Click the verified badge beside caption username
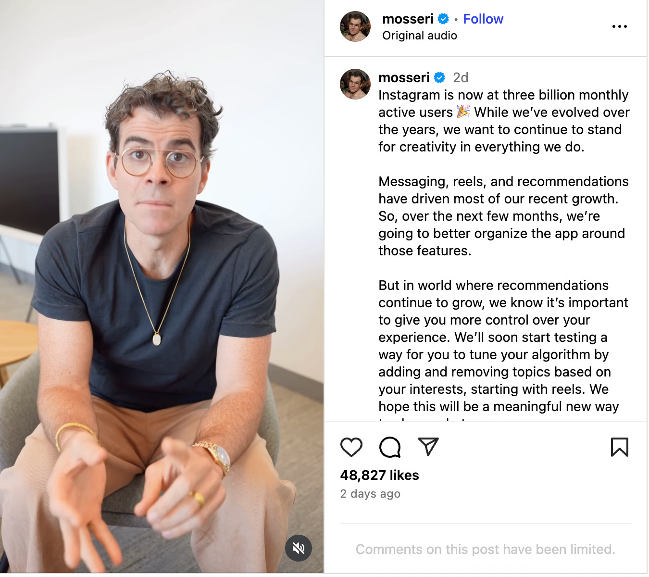Viewport: 649px width, 577px height. tap(439, 77)
